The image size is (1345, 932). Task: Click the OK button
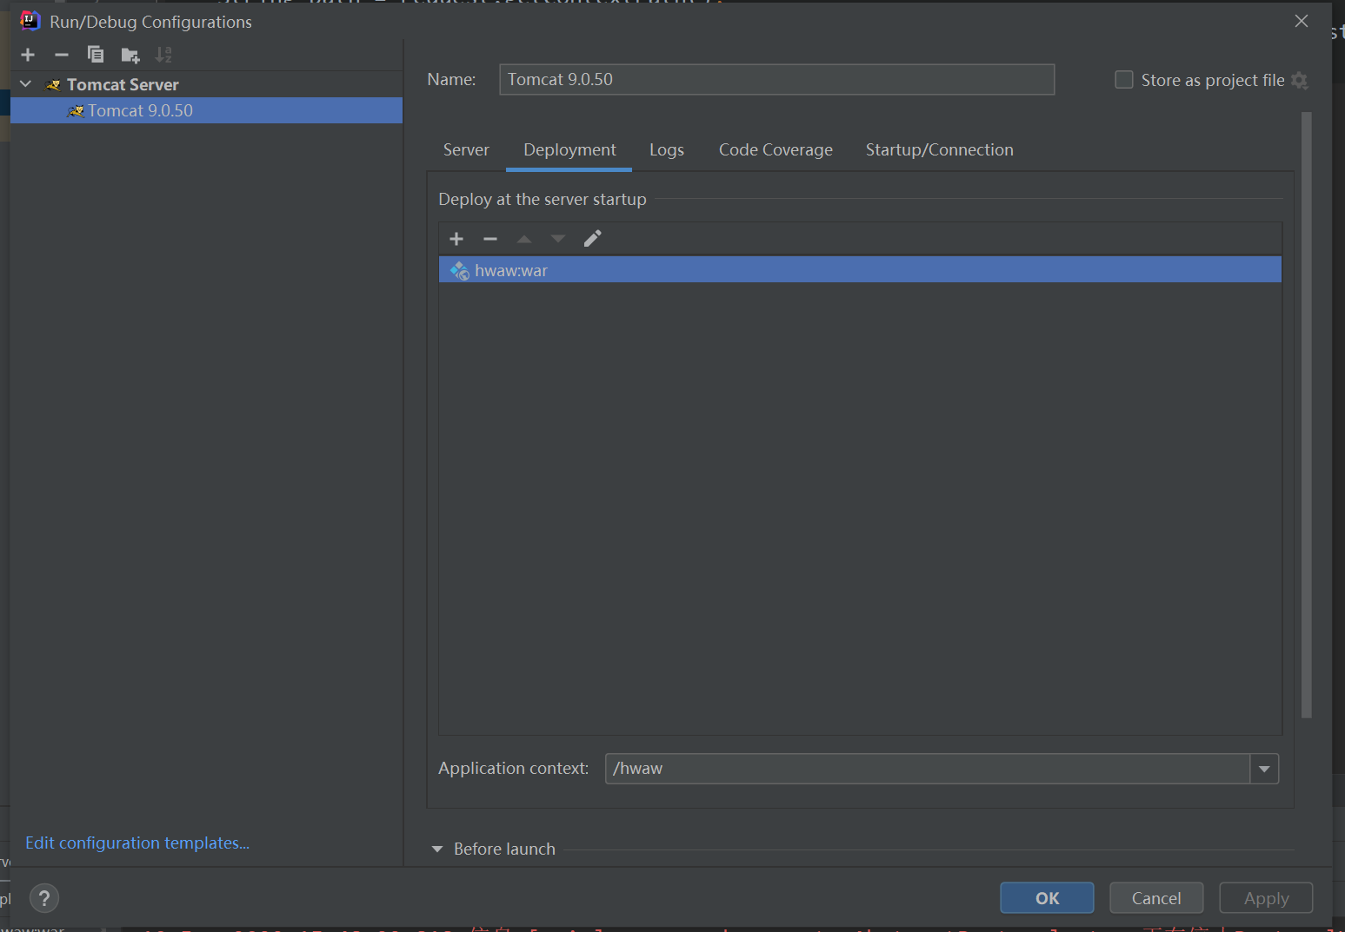point(1047,898)
